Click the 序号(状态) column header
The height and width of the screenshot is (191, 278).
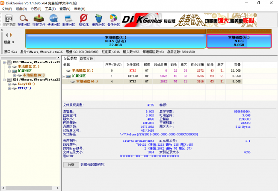tap(113, 65)
